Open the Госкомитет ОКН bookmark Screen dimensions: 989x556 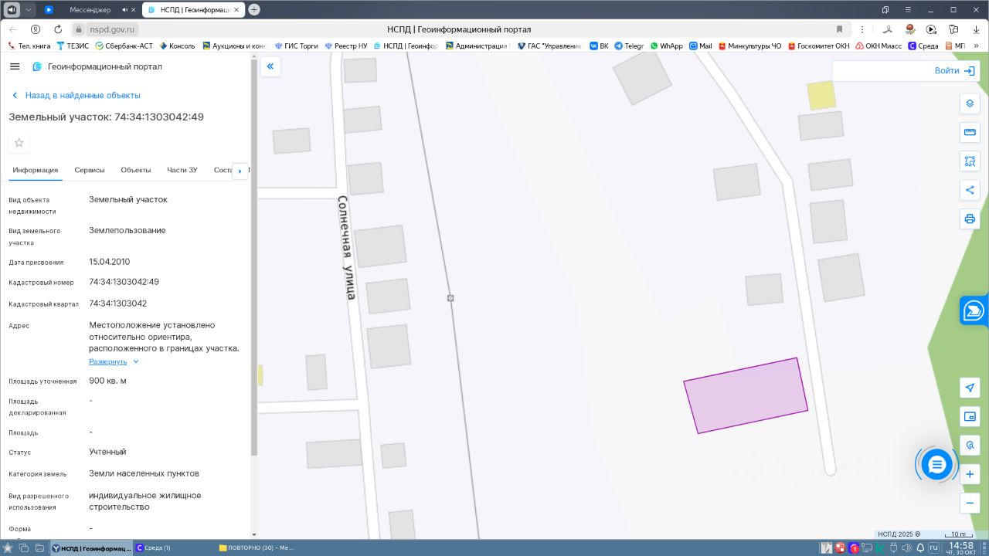pos(818,46)
